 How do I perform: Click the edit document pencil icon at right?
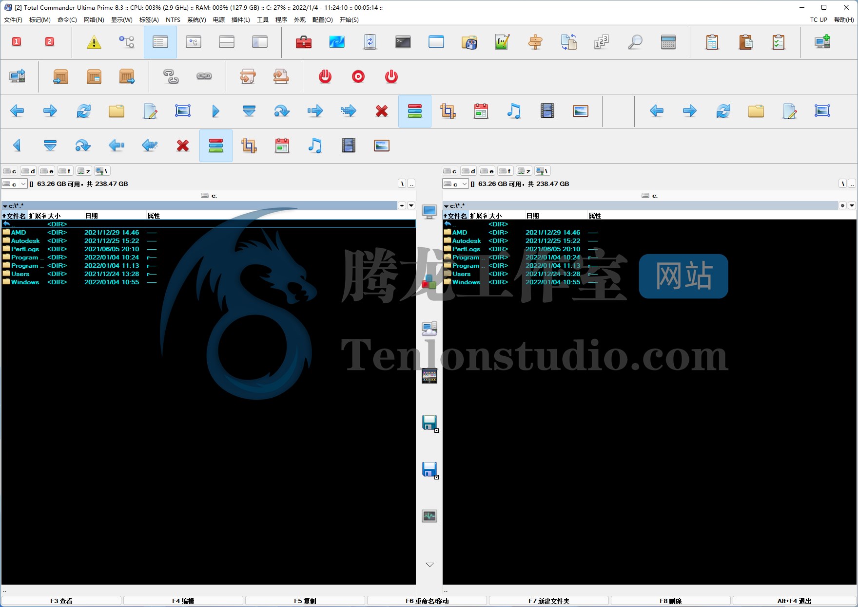[x=789, y=111]
